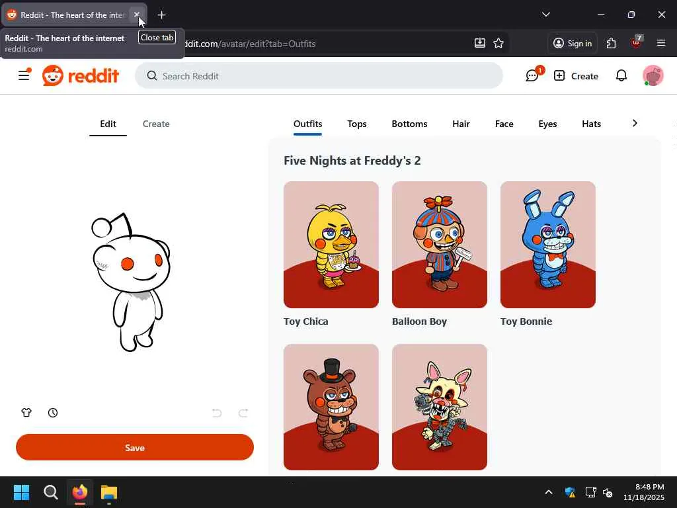Select the Hair category tab

[461, 124]
